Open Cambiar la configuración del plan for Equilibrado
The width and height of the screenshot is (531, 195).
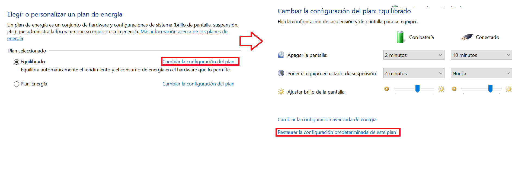point(198,62)
